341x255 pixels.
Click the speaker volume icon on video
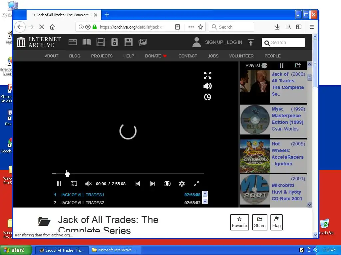click(207, 86)
